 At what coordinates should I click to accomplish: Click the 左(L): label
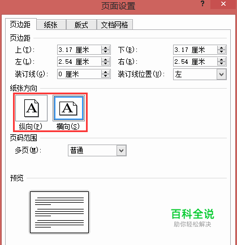[25, 62]
